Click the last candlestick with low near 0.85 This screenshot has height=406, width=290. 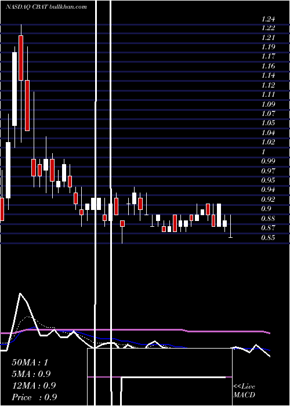230,226
